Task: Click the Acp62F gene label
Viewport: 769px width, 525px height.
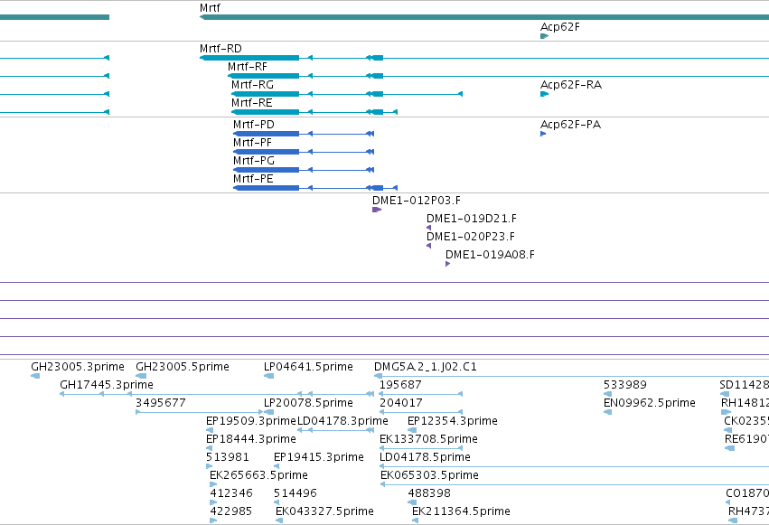Action: 560,27
